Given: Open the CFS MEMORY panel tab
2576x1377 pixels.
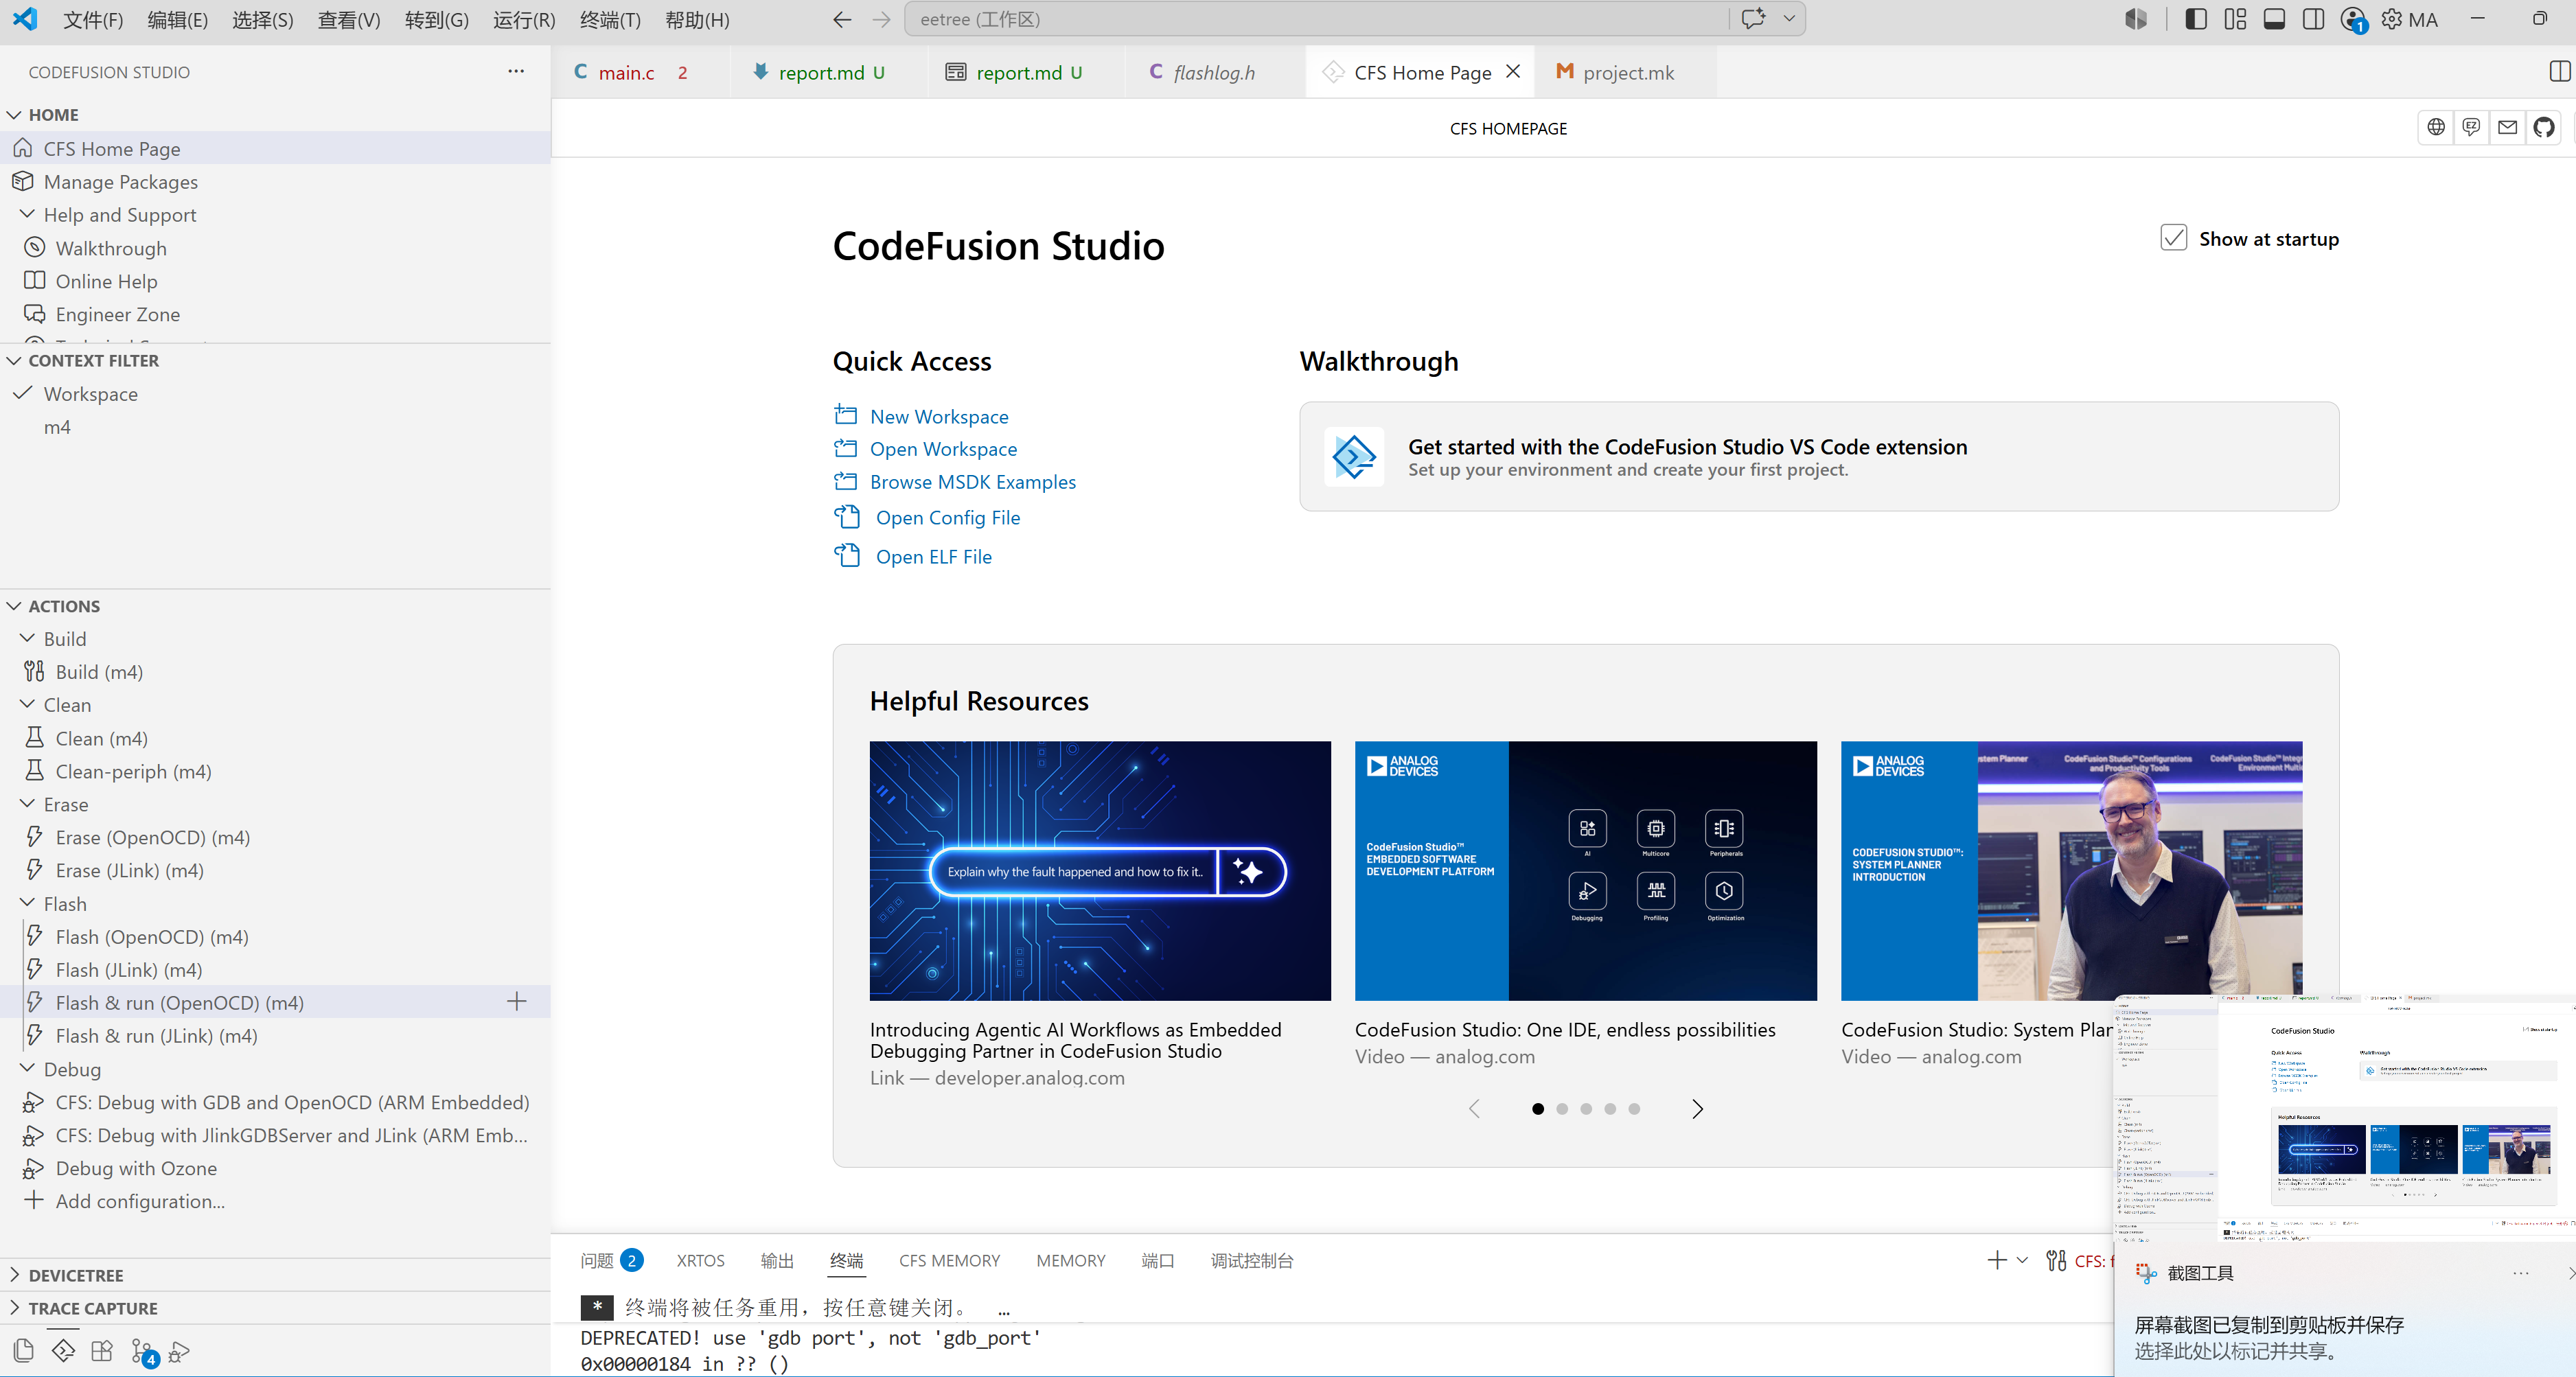Looking at the screenshot, I should tap(949, 1260).
